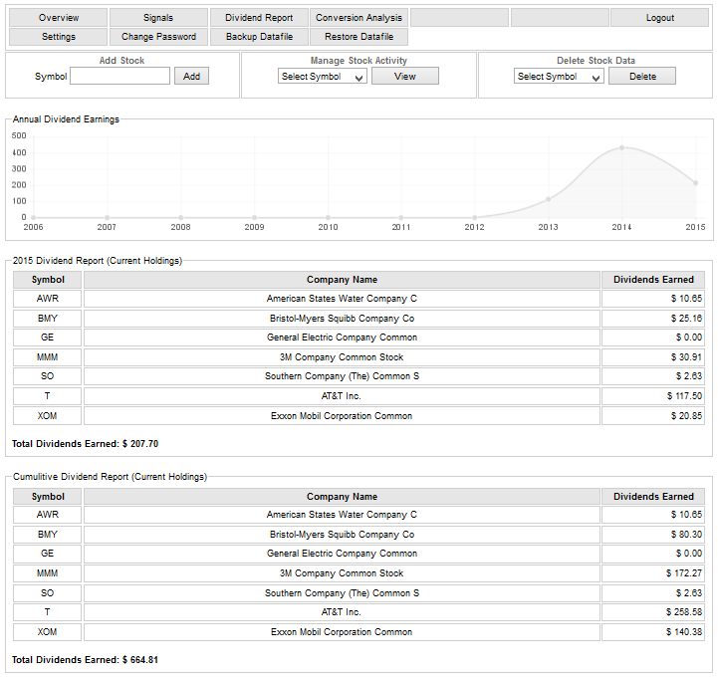This screenshot has height=677, width=718.
Task: Click the Cumulative report Dividends Earned header
Action: (653, 496)
